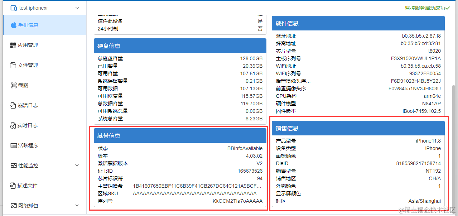Select the 芯片型号 value t8020
The height and width of the screenshot is (216, 458).
click(x=434, y=51)
